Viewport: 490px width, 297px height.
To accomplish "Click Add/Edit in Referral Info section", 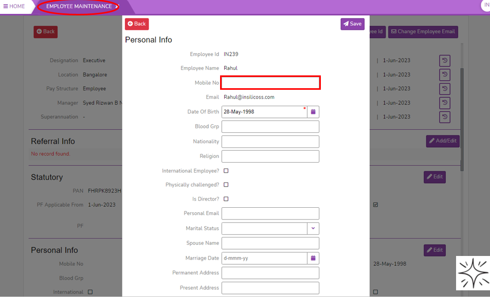I will 442,141.
